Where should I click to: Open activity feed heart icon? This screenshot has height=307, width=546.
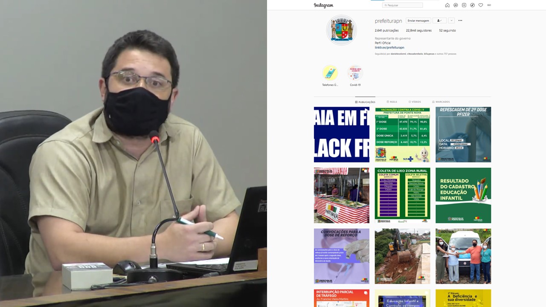pyautogui.click(x=481, y=5)
